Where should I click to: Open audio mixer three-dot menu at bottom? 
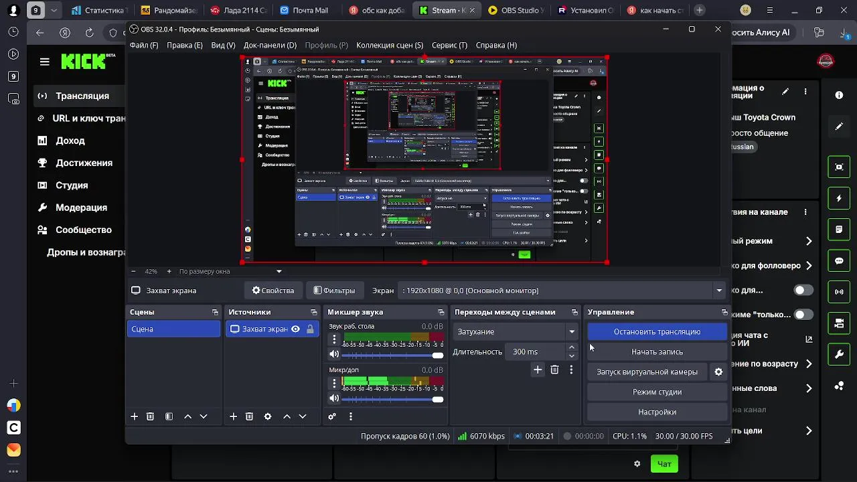coord(350,416)
